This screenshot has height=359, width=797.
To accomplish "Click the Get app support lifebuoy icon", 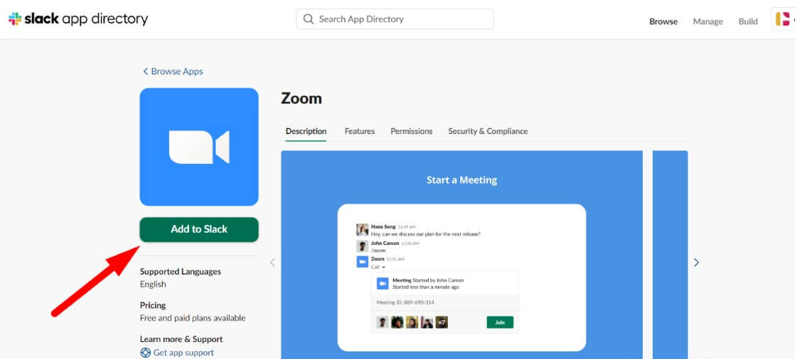I will click(x=145, y=353).
